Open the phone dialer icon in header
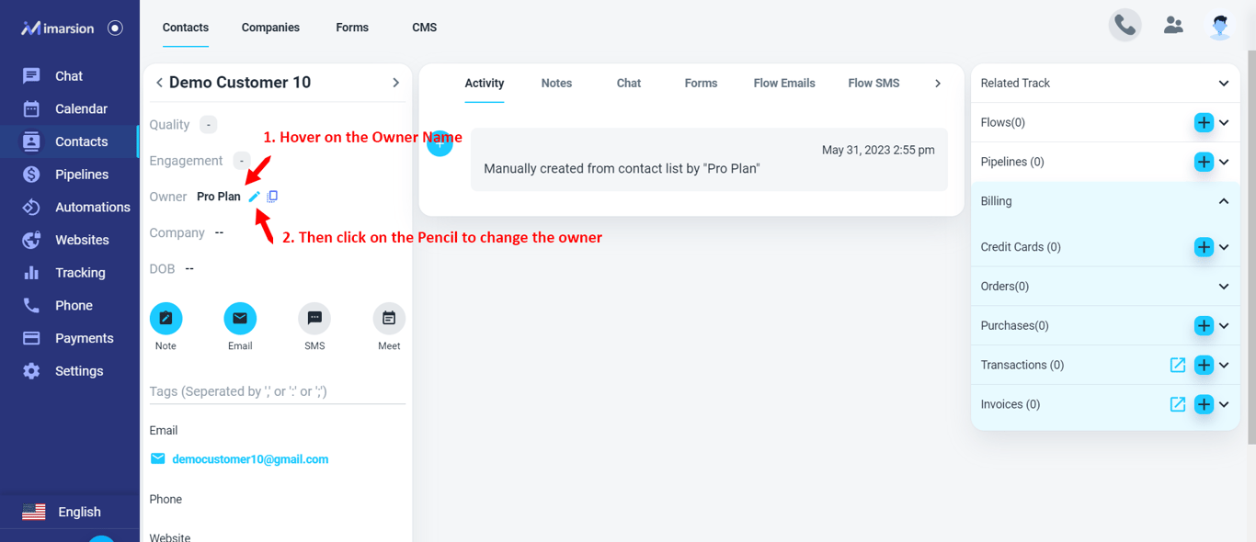Screen dimensions: 1256x542 [1125, 26]
